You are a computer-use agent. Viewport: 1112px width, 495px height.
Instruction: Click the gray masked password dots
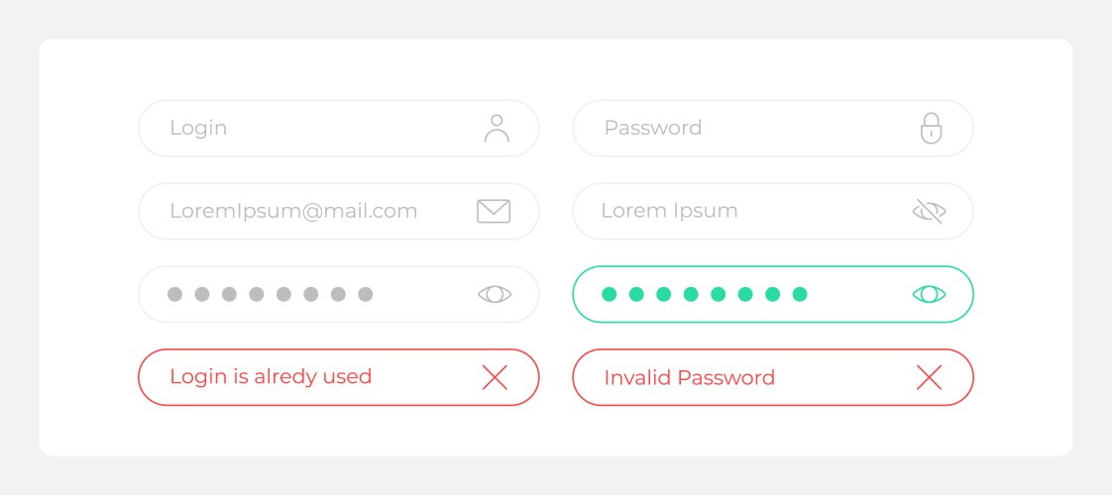pyautogui.click(x=270, y=294)
